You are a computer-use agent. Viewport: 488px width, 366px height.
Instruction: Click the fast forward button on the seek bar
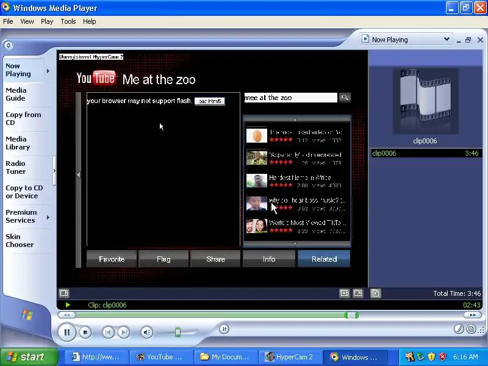(472, 315)
